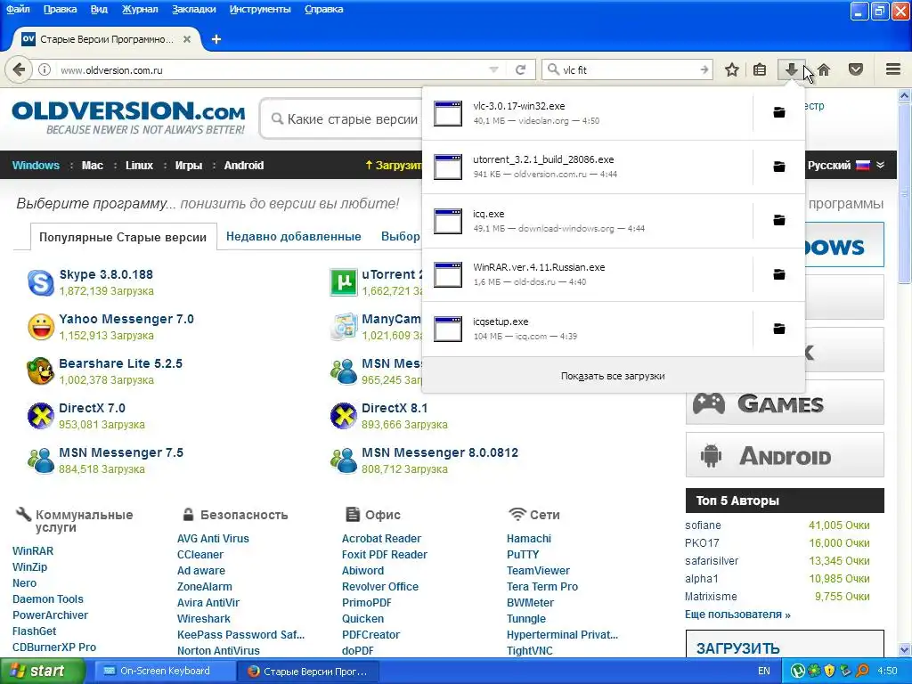Click the DirectX 8.1 icon
Image resolution: width=912 pixels, height=684 pixels.
coord(343,416)
